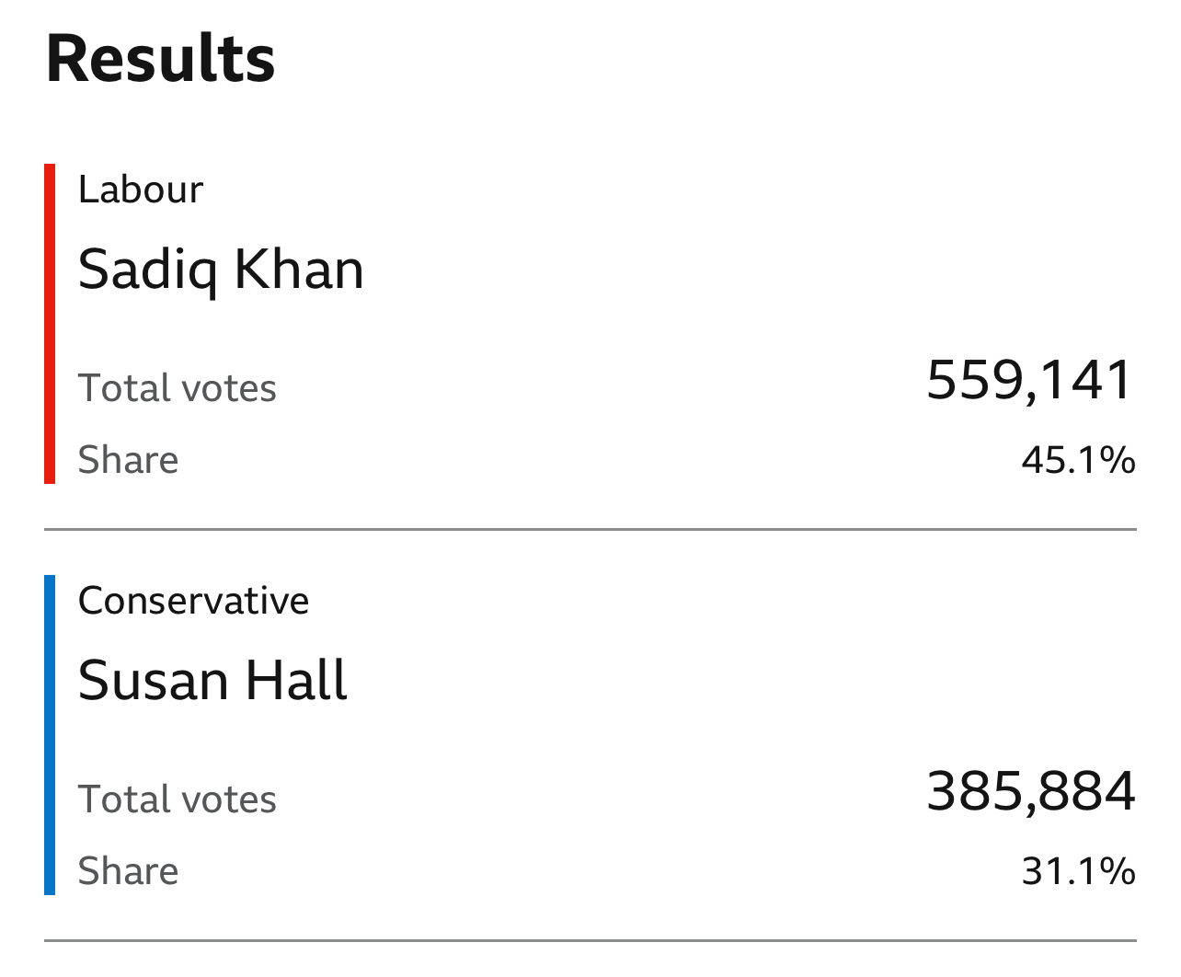Select the 385,884 vote count
This screenshot has width=1181, height=977.
[x=1031, y=791]
